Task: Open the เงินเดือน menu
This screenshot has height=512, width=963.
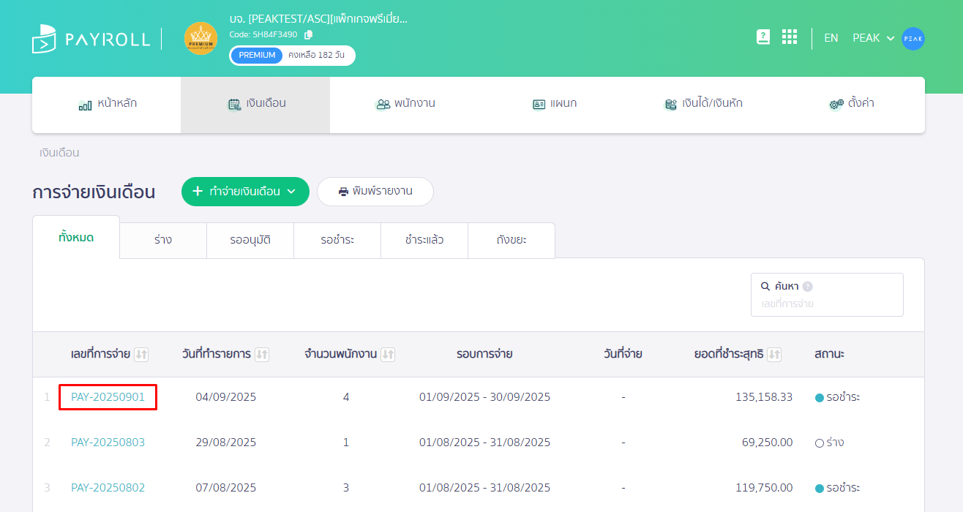Action: click(x=255, y=104)
